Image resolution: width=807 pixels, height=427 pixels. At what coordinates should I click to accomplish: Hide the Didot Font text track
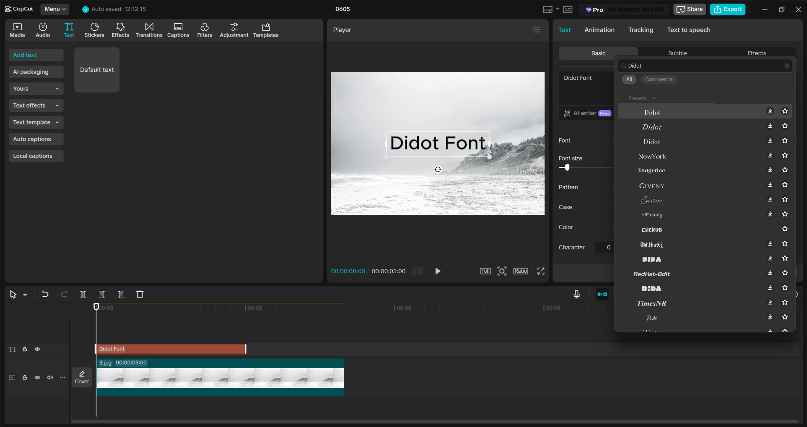click(37, 349)
